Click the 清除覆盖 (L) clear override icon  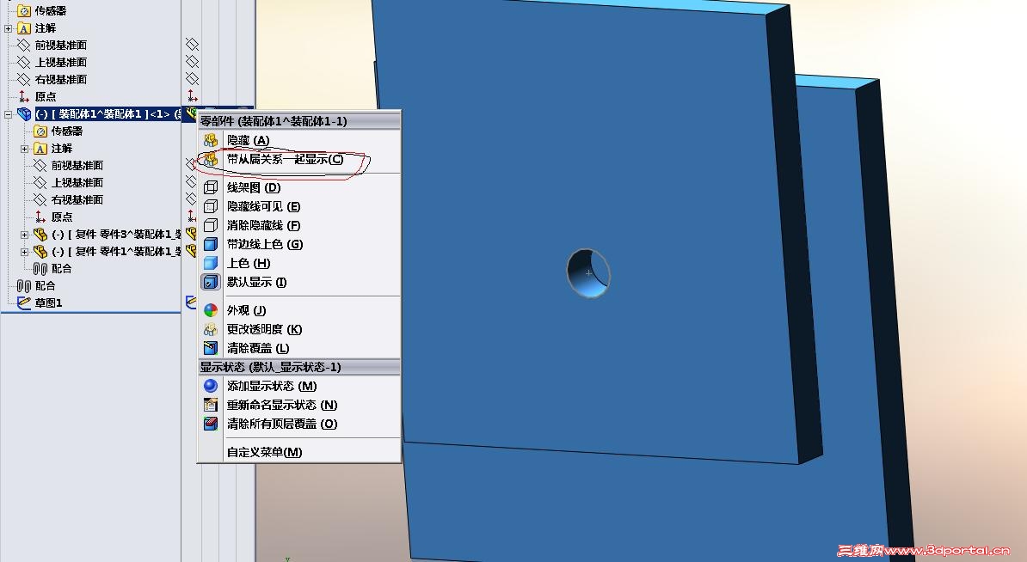[x=210, y=348]
